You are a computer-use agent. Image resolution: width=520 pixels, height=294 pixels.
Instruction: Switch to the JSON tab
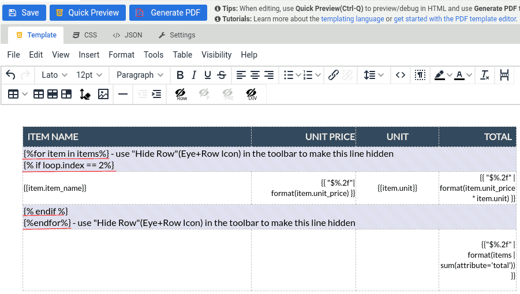pyautogui.click(x=128, y=35)
